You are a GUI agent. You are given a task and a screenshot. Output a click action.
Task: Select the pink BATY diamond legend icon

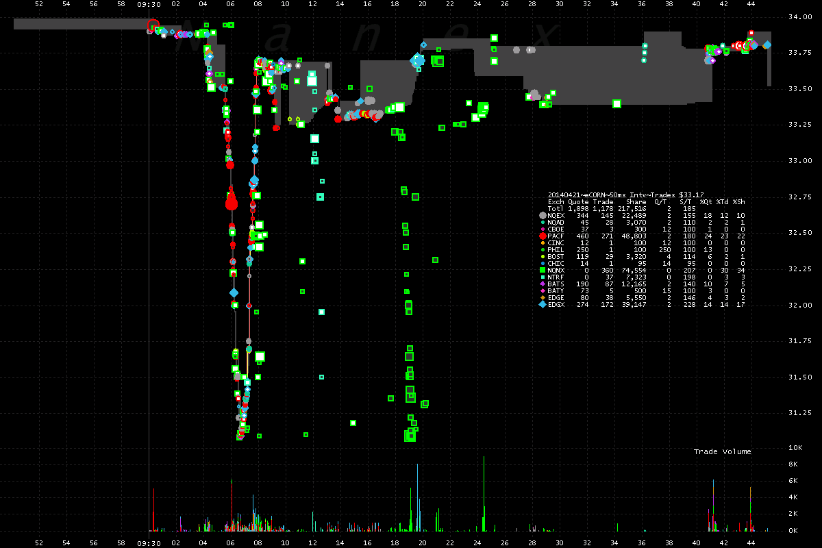[543, 290]
